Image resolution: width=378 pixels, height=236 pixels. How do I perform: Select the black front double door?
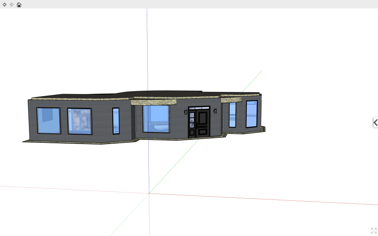(x=199, y=124)
